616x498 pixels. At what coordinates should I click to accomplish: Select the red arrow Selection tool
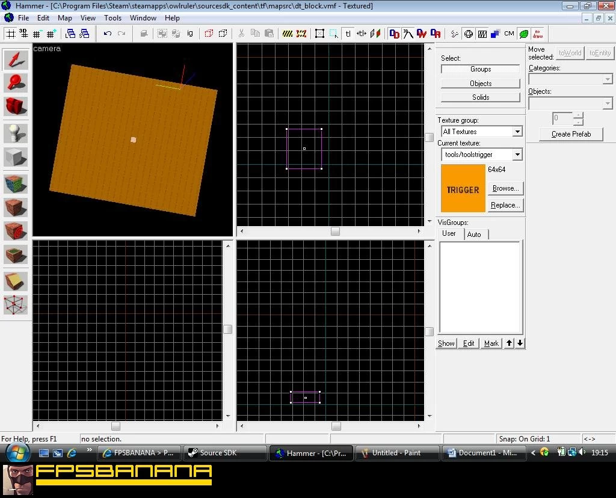click(x=16, y=60)
